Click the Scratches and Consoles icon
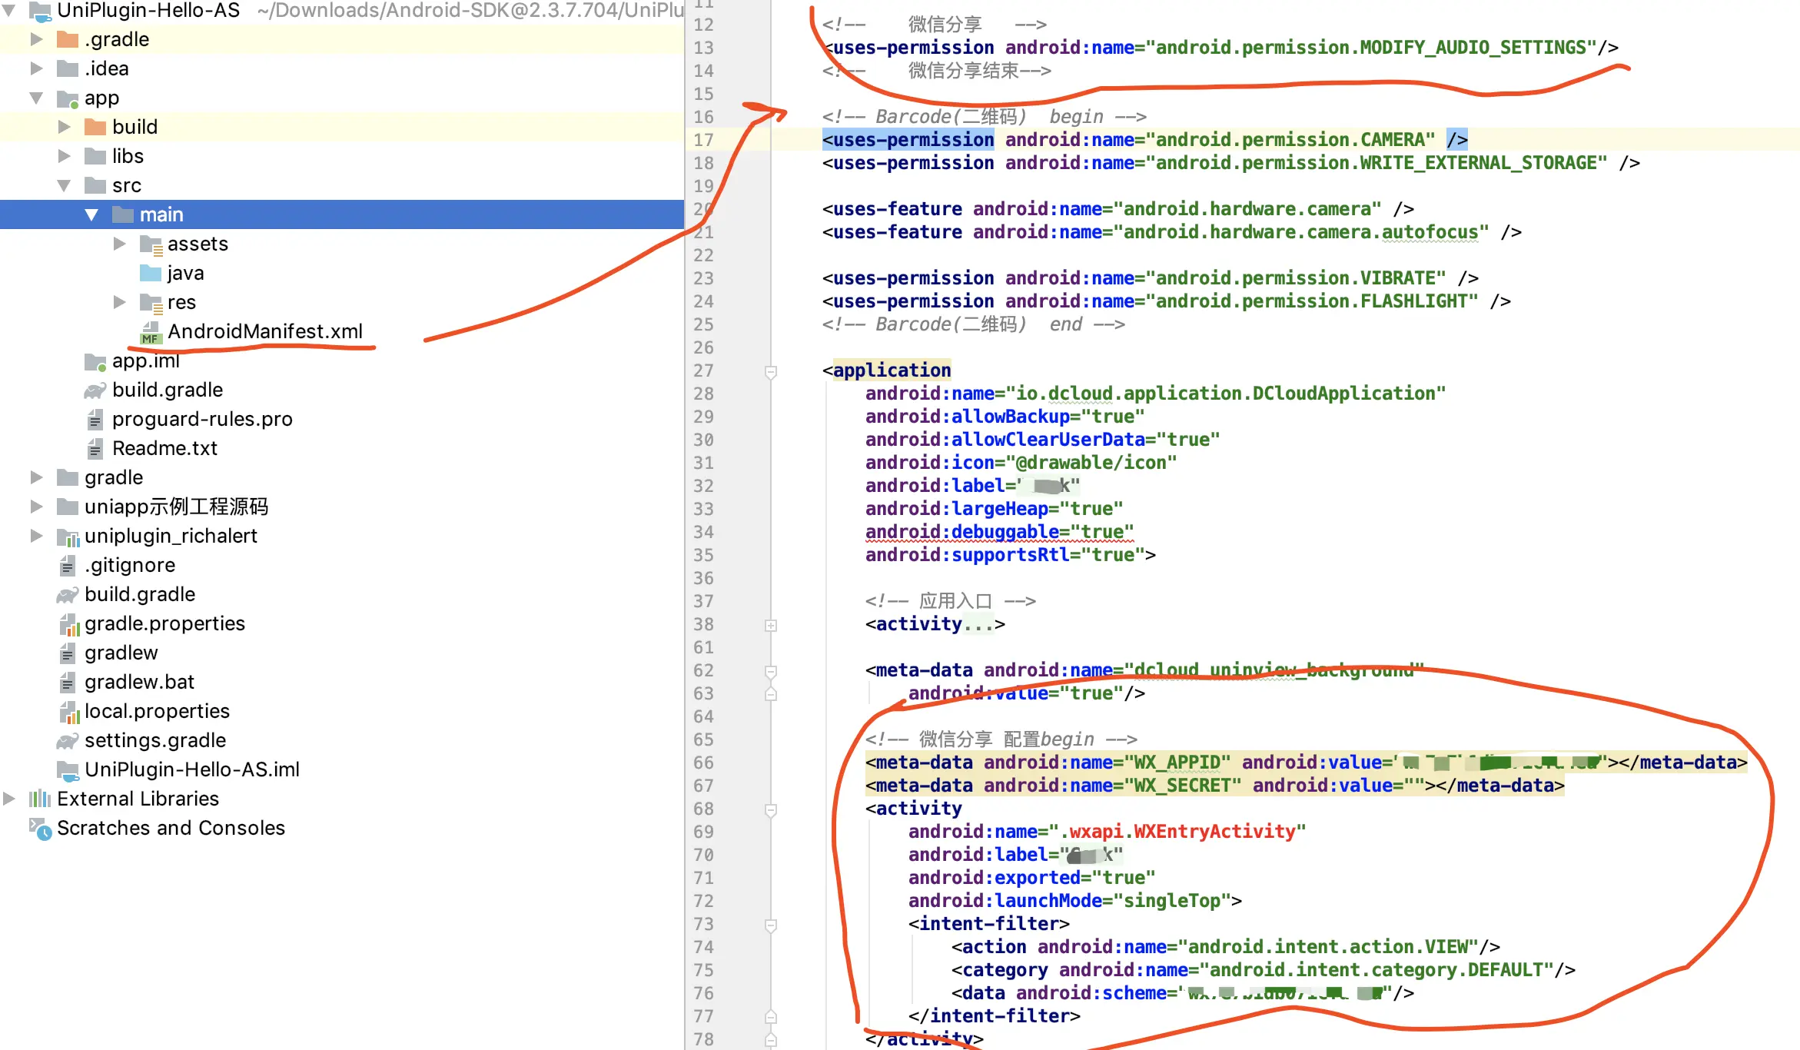The width and height of the screenshot is (1800, 1050). point(39,829)
